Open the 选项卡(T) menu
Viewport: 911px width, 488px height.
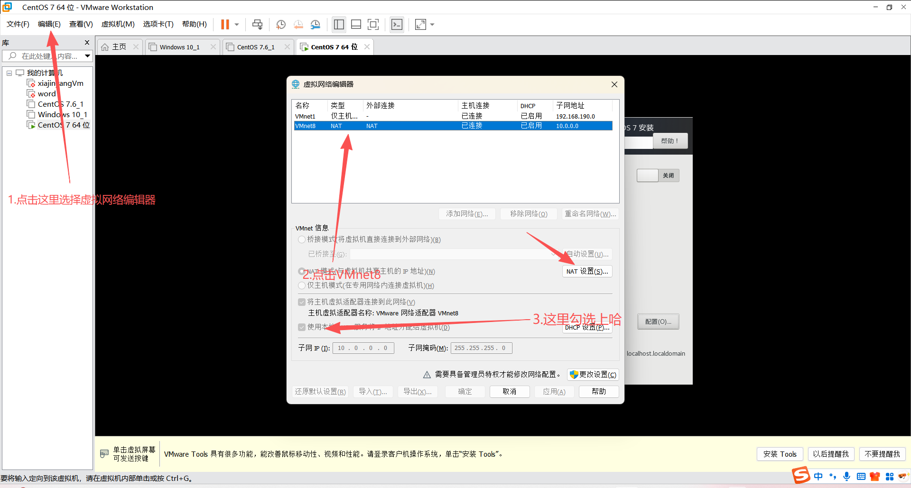[x=158, y=24]
